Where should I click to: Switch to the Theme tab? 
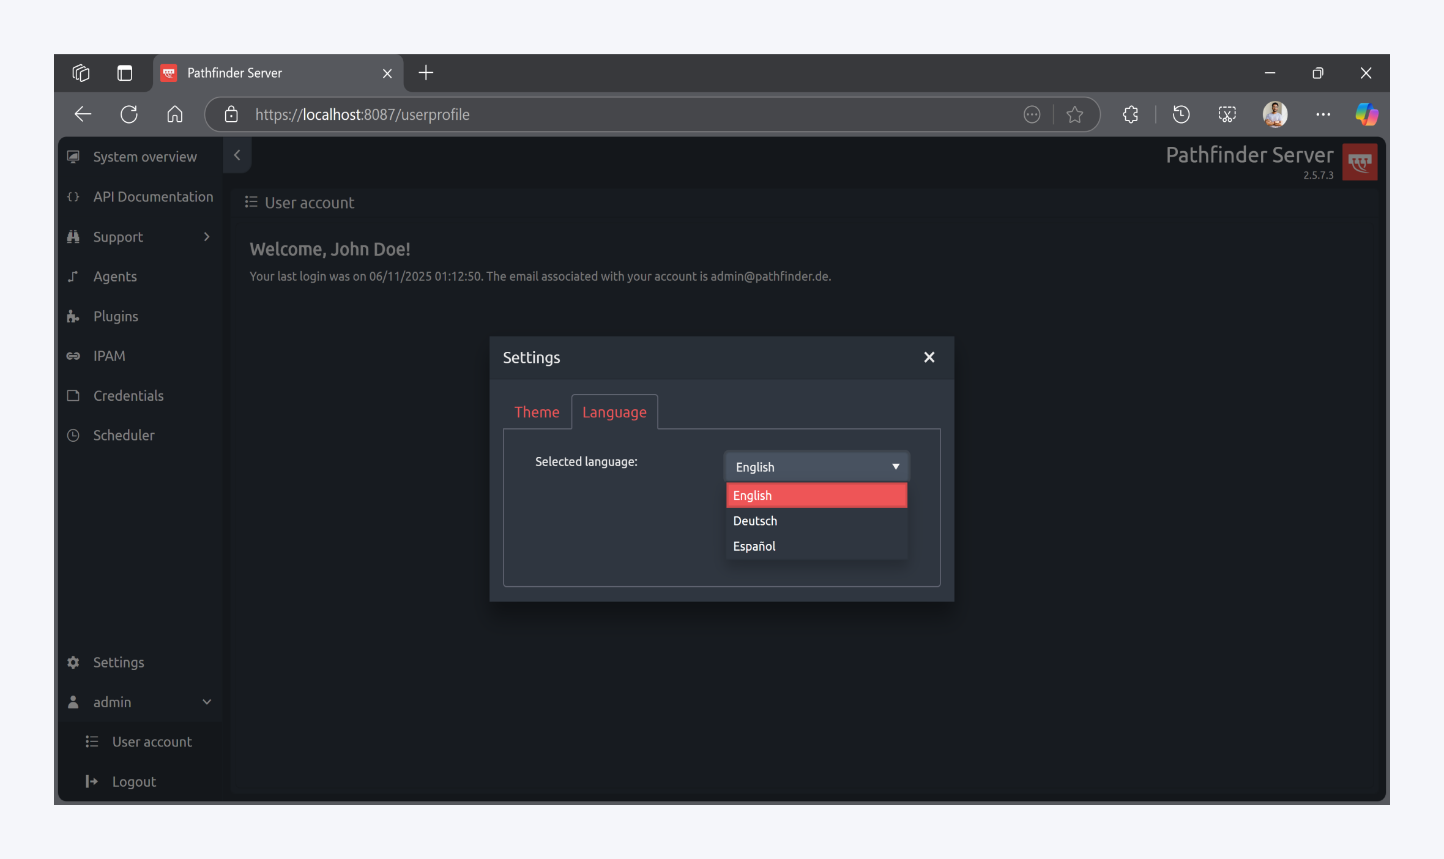click(x=537, y=412)
